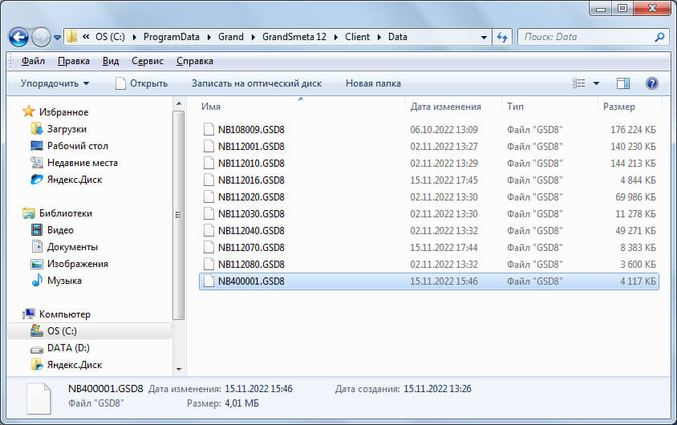677x425 pixels.
Task: Select the file NB112001.GSD8
Action: pos(428,146)
